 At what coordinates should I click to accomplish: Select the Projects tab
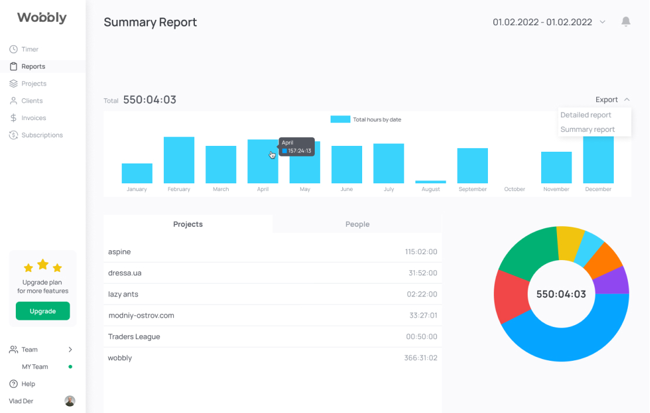tap(188, 224)
